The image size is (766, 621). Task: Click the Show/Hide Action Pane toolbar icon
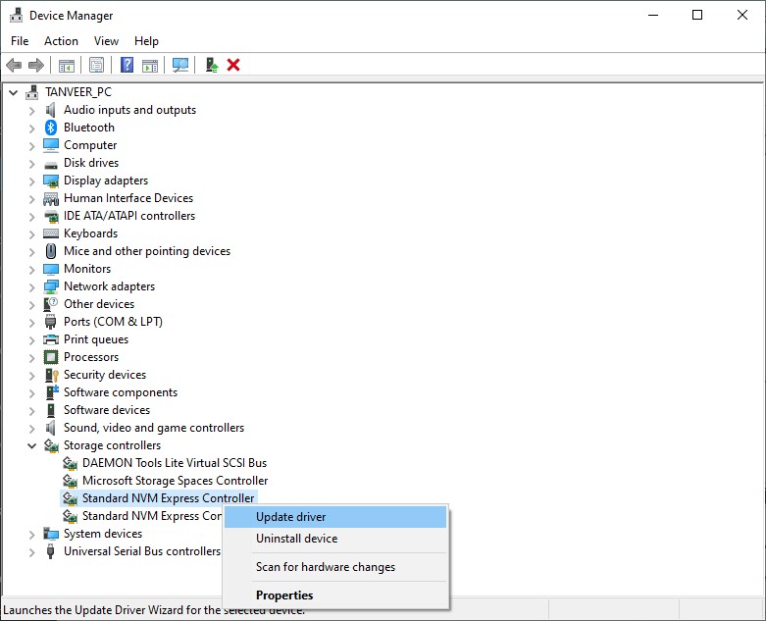[150, 65]
